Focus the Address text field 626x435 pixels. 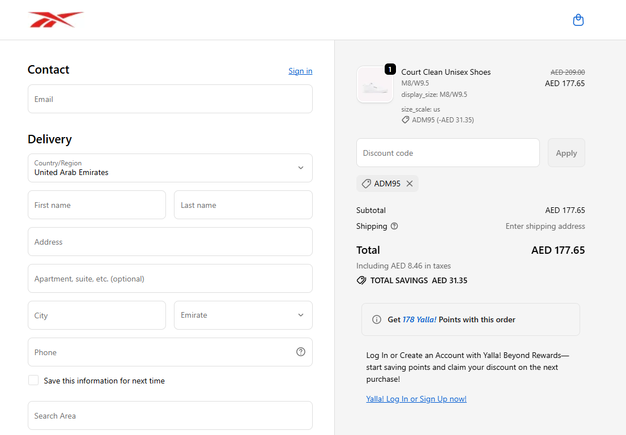(170, 242)
